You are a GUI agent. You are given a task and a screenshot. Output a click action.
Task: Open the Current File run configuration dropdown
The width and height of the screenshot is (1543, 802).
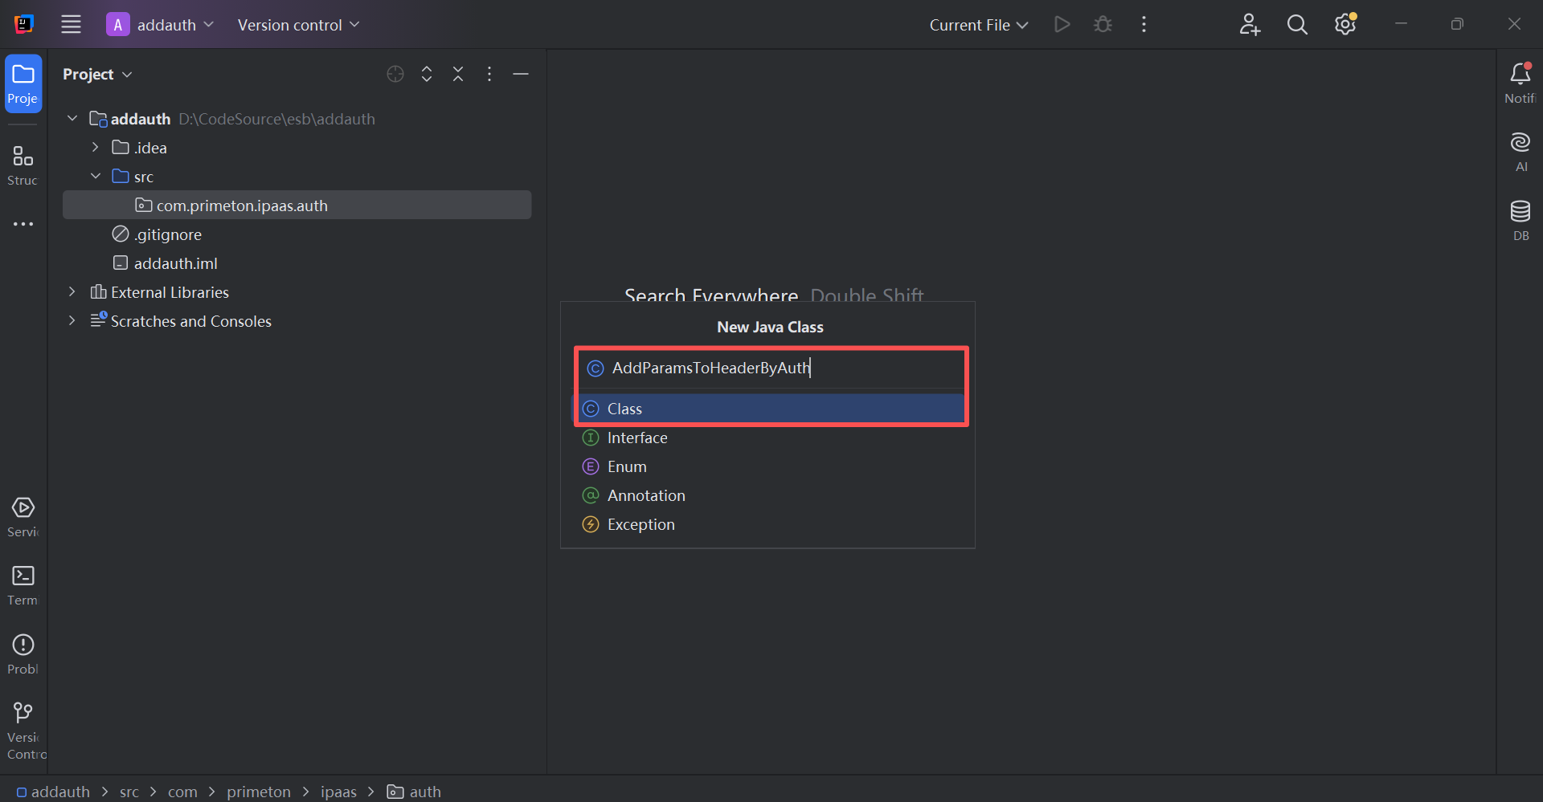click(x=978, y=25)
